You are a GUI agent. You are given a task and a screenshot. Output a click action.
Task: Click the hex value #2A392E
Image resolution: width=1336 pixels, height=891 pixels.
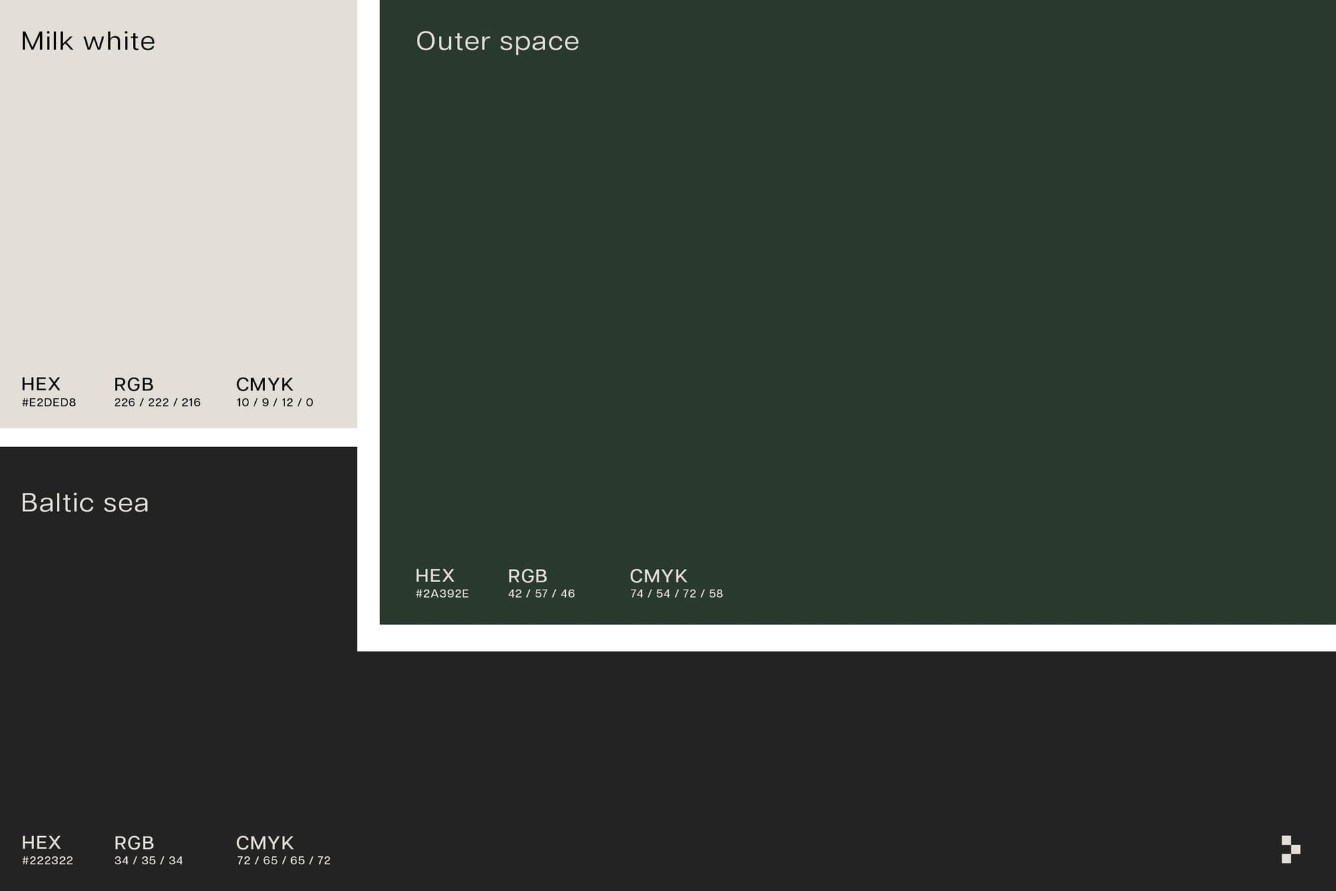coord(442,594)
